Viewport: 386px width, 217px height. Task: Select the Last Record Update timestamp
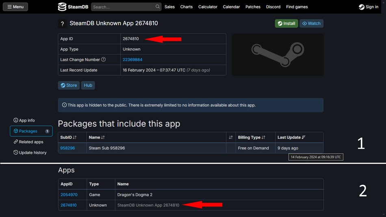click(x=166, y=70)
